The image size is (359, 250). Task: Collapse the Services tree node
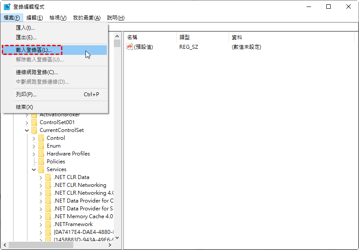coord(34,169)
